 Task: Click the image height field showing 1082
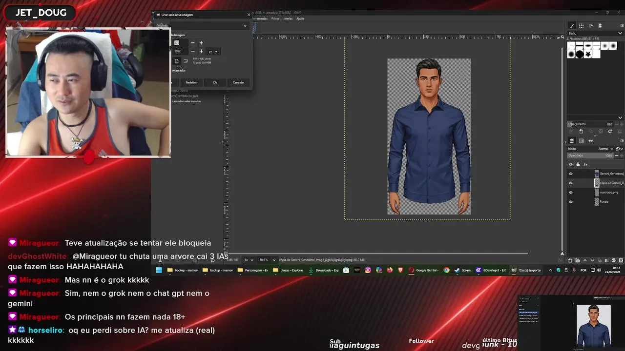181,51
